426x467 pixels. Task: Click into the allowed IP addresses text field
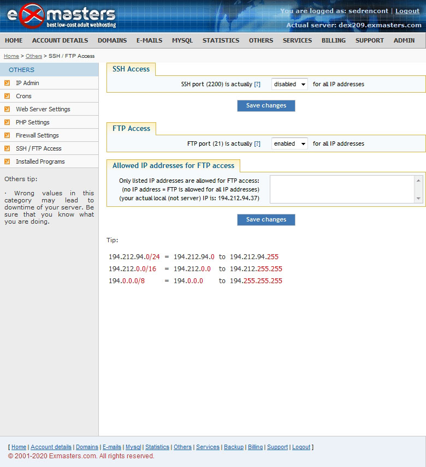[x=342, y=189]
